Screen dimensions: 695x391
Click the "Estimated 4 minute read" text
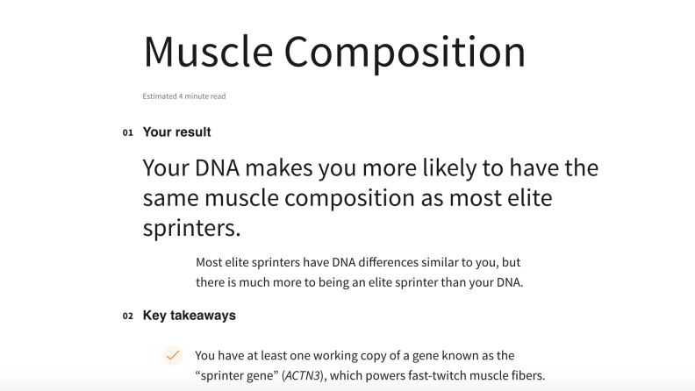coord(184,96)
